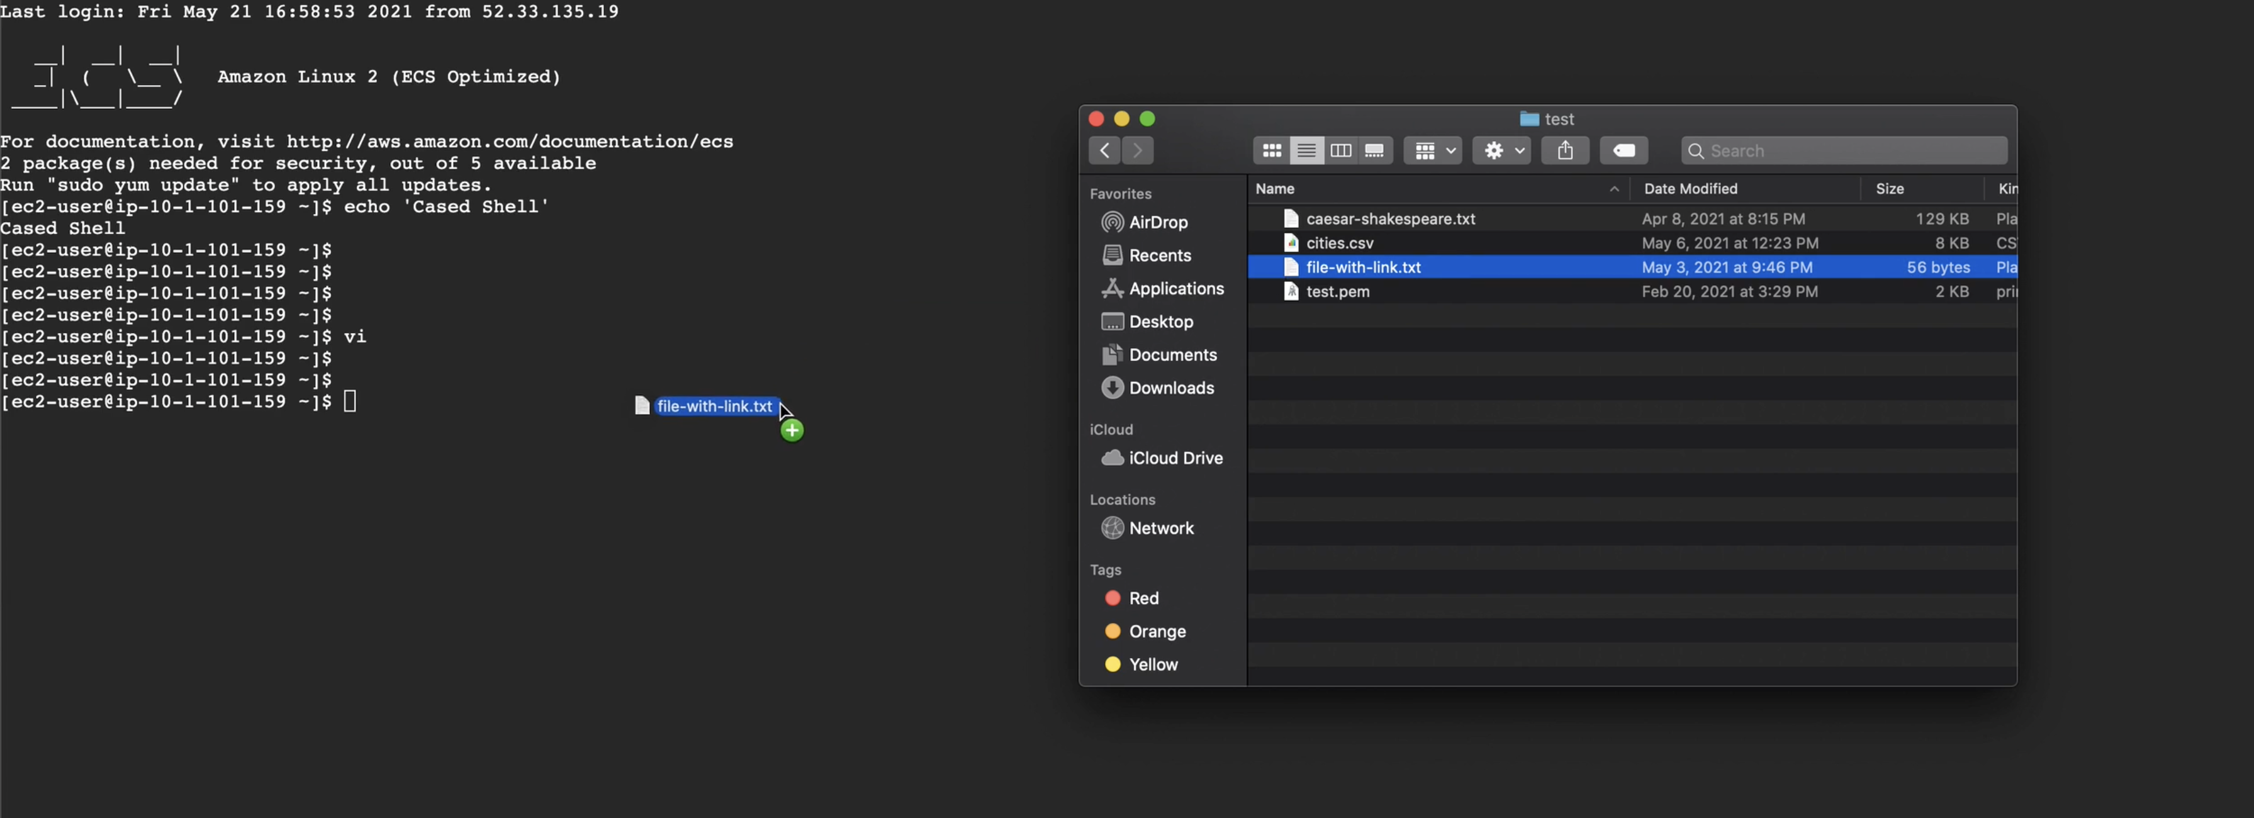Go back with the Finder back arrow
Image resolution: width=2254 pixels, height=818 pixels.
tap(1104, 150)
